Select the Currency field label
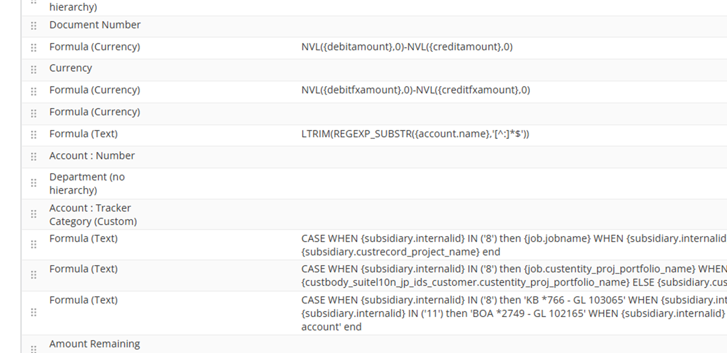This screenshot has width=727, height=353. pos(71,68)
